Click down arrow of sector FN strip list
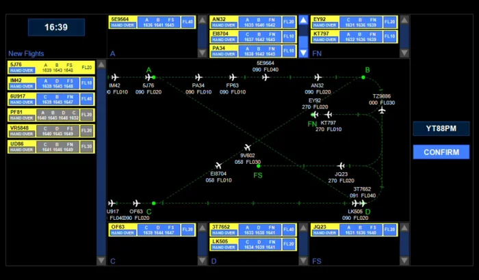This screenshot has width=479, height=280. click(404, 53)
